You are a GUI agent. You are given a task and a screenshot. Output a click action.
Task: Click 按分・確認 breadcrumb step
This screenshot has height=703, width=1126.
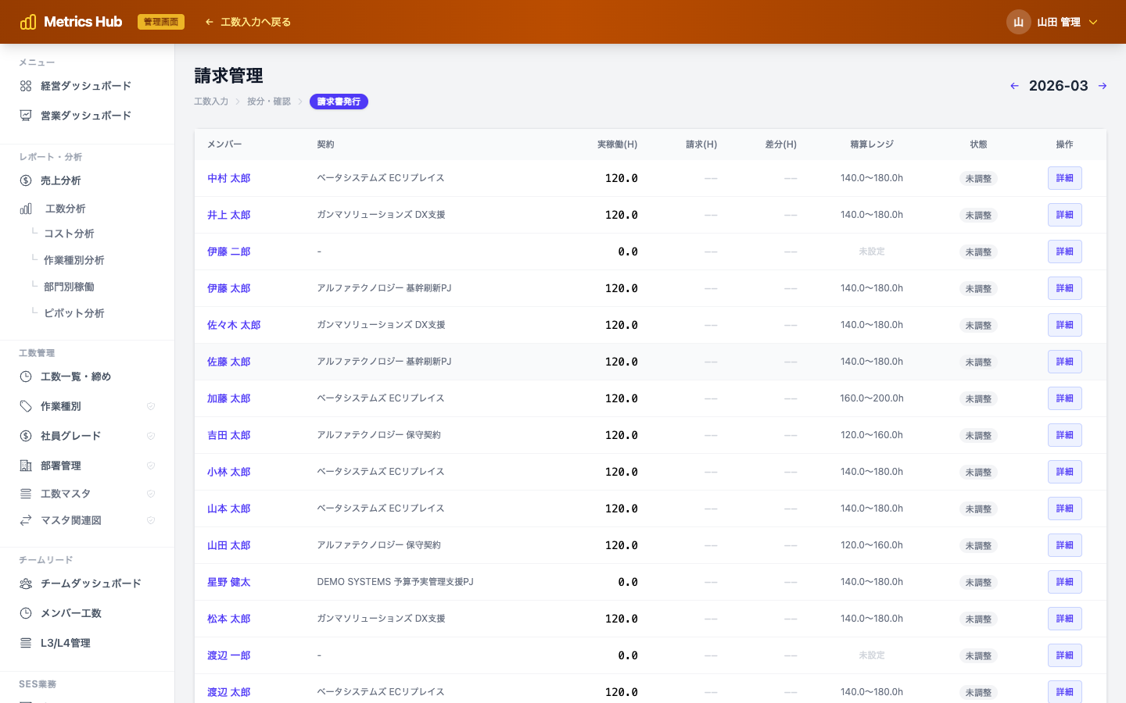[269, 102]
